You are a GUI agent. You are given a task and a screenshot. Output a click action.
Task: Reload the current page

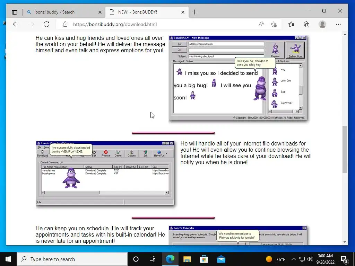(46, 24)
